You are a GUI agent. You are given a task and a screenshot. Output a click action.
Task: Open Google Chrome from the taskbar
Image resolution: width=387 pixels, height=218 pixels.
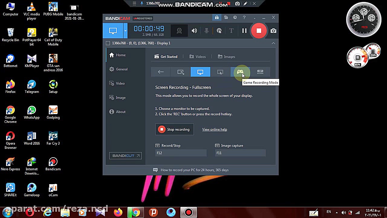tap(136, 213)
